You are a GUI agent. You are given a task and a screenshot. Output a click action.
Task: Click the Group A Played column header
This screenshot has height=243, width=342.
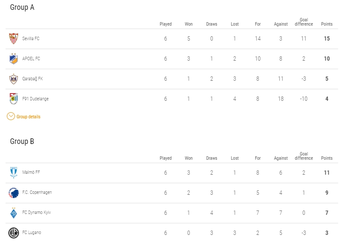[x=165, y=24]
